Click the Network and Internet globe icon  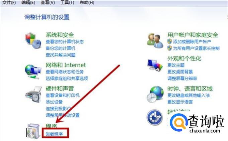point(33,72)
